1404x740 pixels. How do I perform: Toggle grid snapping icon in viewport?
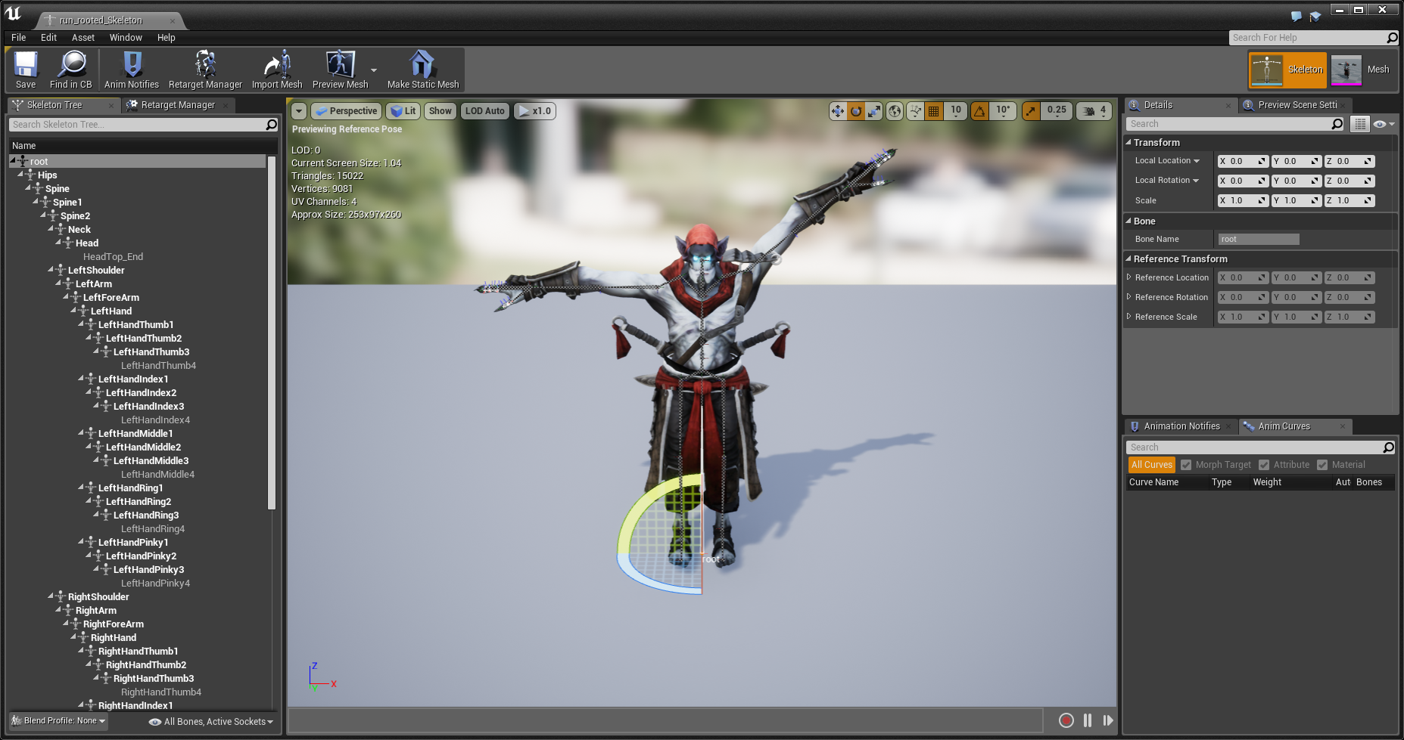tap(934, 111)
